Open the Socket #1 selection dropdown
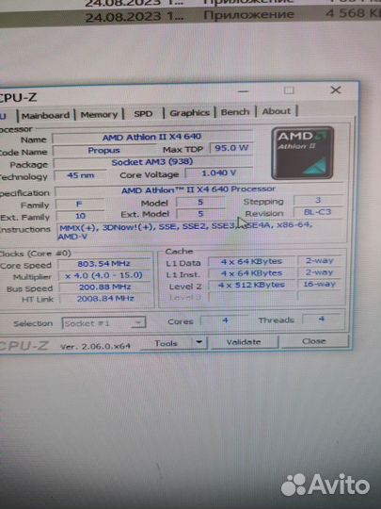Screen dimensions: 381x509 tap(103, 323)
